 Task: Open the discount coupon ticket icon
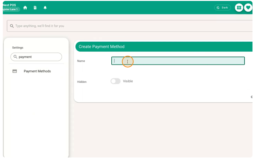pyautogui.click(x=239, y=8)
